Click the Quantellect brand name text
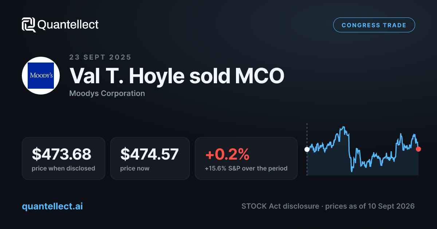Viewport: 437px width, 229px height. tap(68, 25)
